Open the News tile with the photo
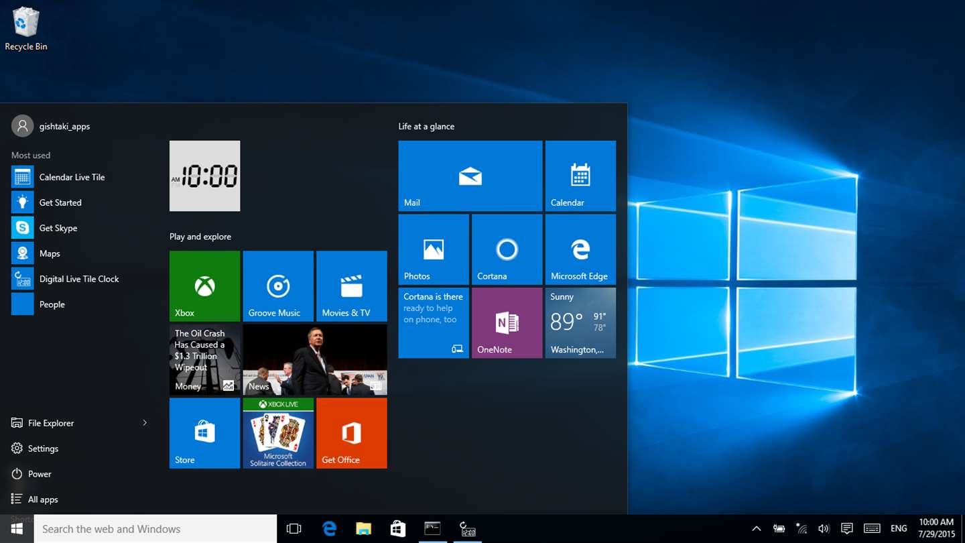Screen dimensions: 965x543 (x=315, y=360)
